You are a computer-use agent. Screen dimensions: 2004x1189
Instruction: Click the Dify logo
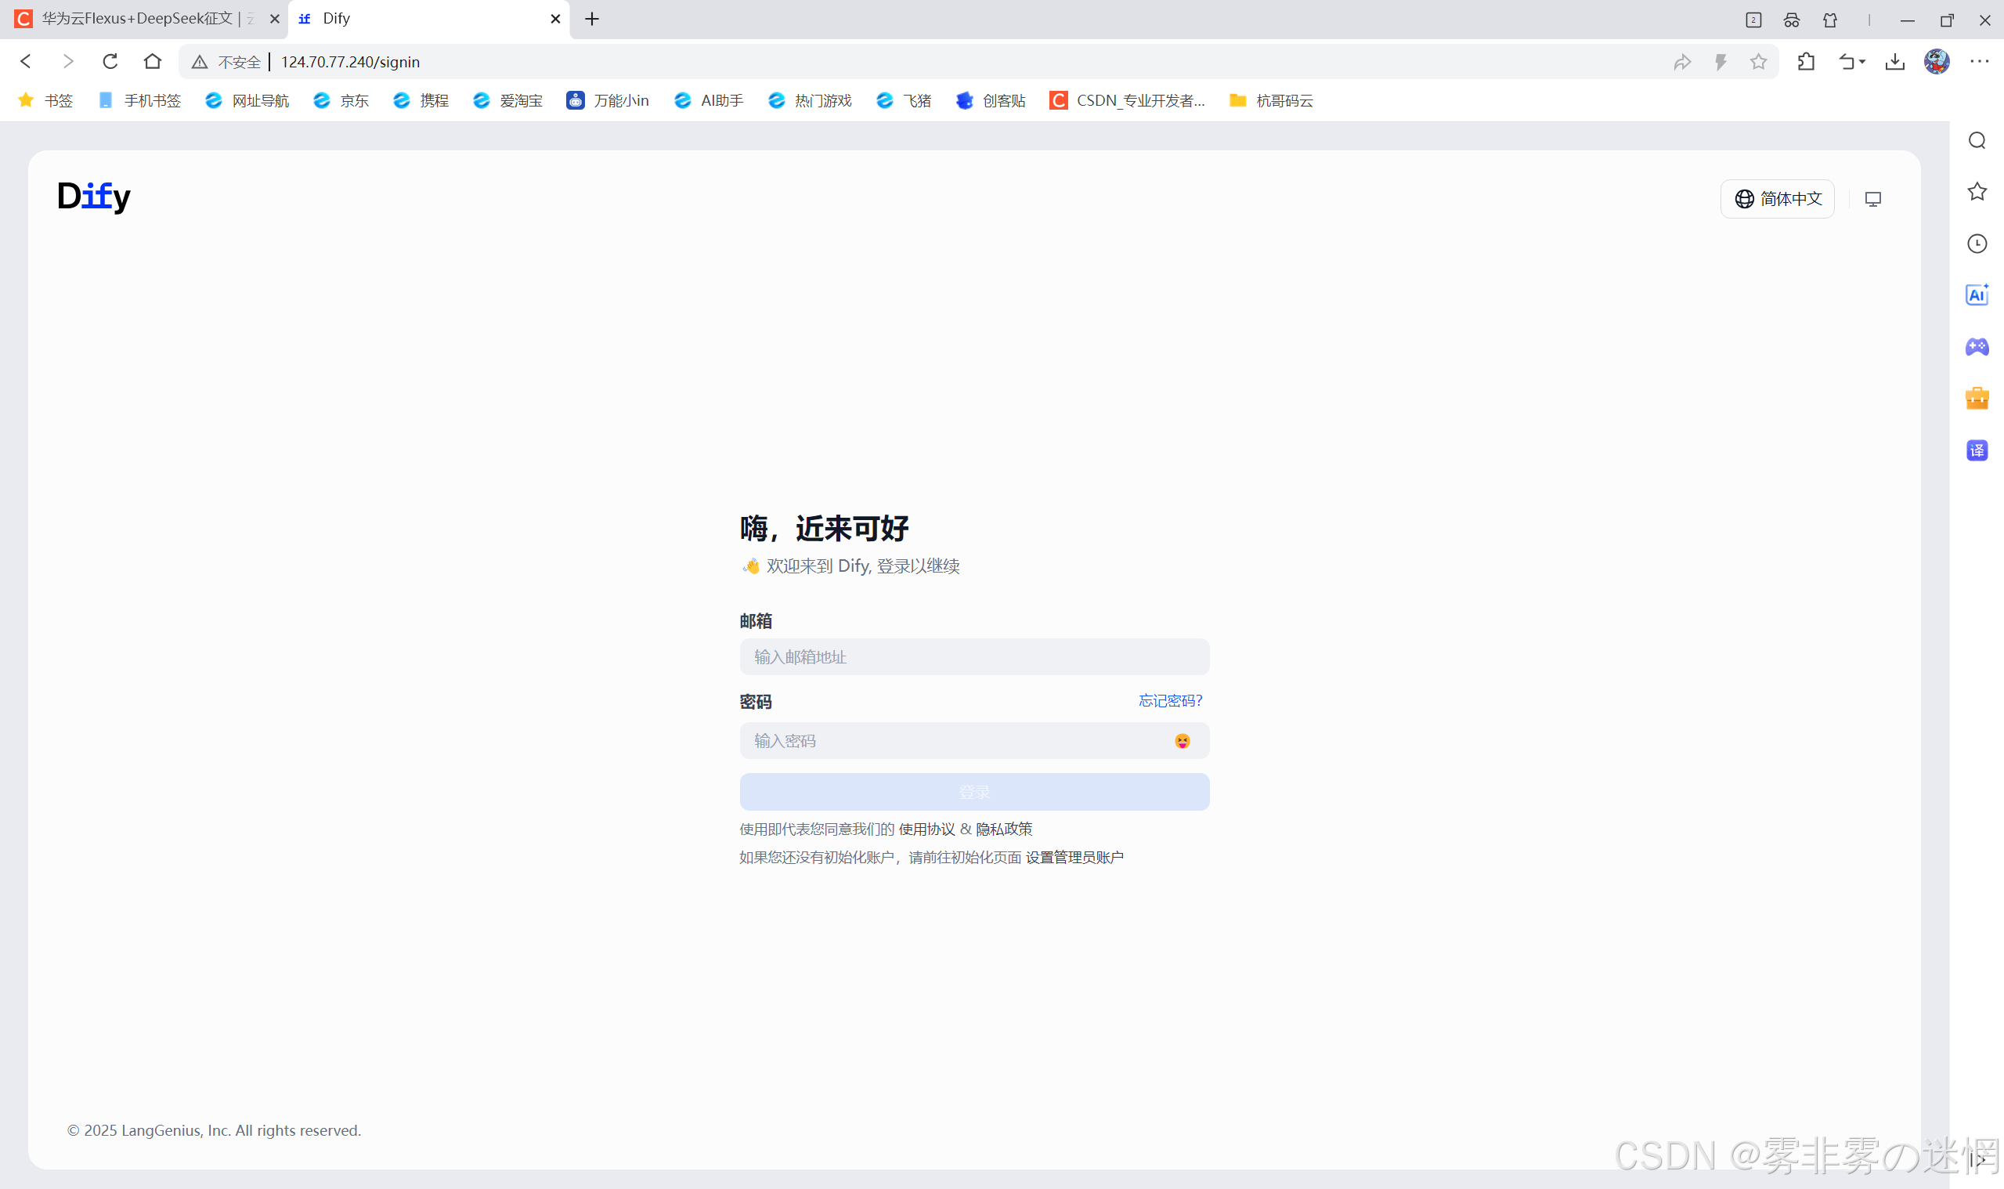(x=93, y=197)
